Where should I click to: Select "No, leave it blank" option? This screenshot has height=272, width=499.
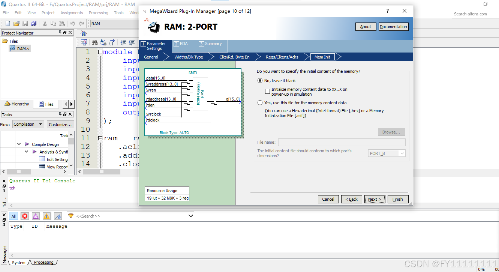pos(260,81)
